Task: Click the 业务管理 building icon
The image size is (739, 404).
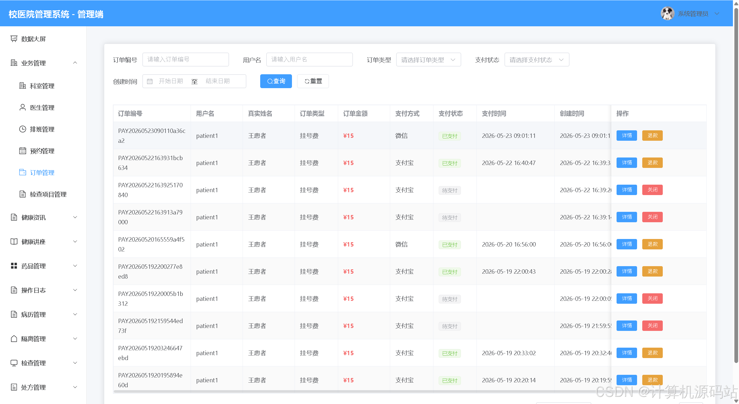Action: pos(14,63)
